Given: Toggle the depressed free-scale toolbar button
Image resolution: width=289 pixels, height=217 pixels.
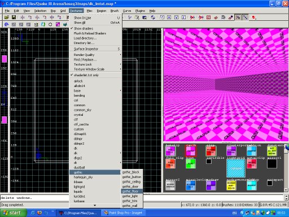Looking at the screenshot, I should (245, 18).
